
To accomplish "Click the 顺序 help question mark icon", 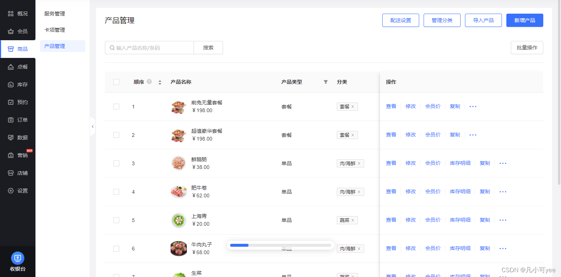I will point(149,82).
